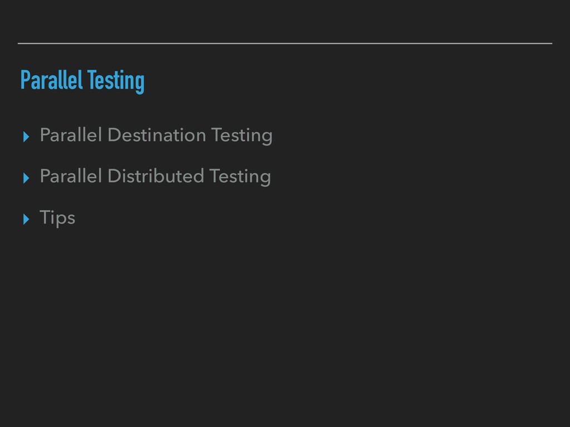Click the blue arrow before Parallel Distributed Testing
Screen dimensions: 570x427
pos(26,178)
